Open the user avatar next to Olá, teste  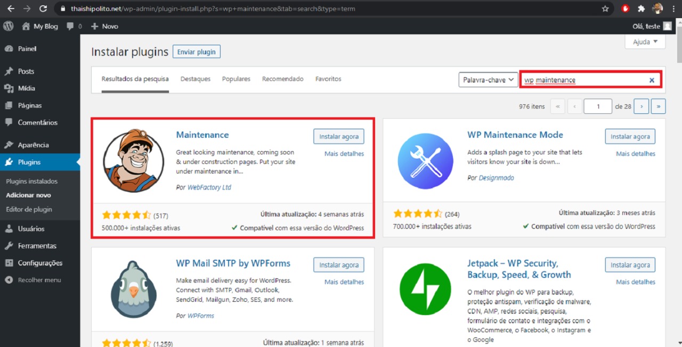point(667,26)
